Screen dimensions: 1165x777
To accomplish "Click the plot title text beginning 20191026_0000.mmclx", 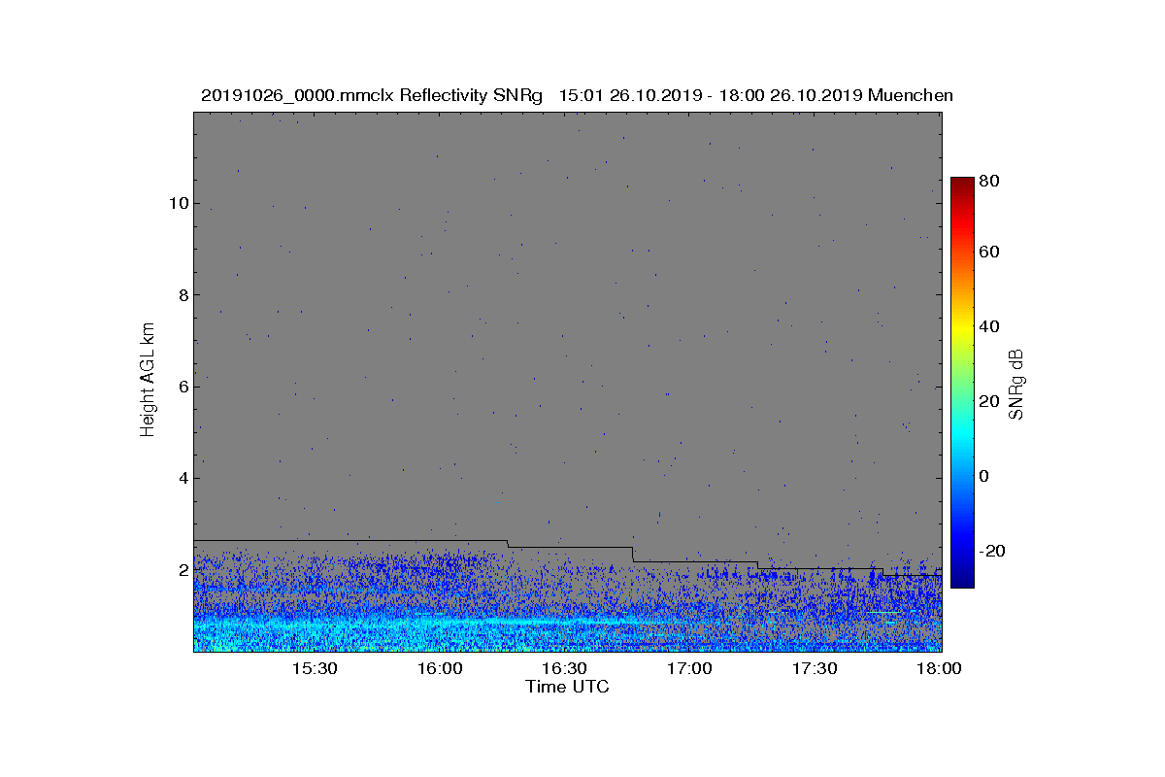I will [577, 95].
